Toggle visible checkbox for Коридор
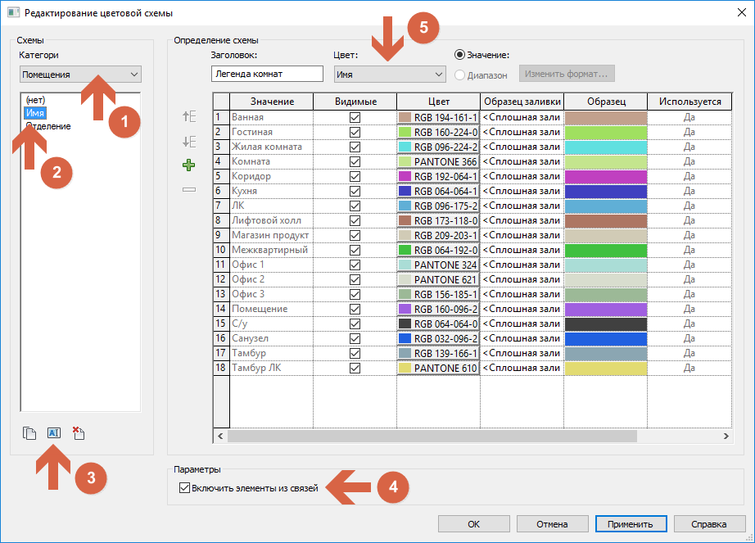The height and width of the screenshot is (543, 755). [x=355, y=176]
